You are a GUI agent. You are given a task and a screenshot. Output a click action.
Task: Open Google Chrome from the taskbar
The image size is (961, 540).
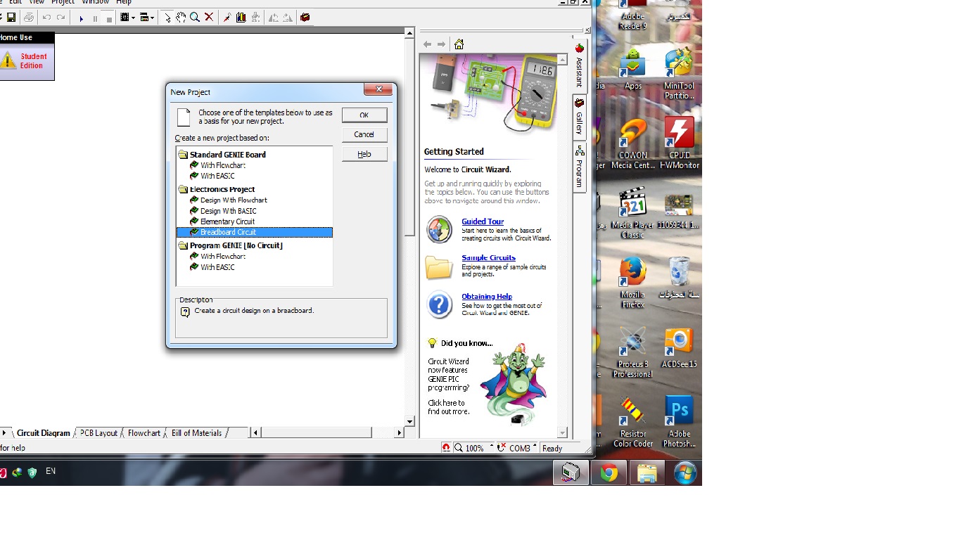click(x=609, y=473)
